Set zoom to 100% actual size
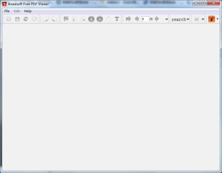Screen dimensions: 222x173 pos(66,19)
